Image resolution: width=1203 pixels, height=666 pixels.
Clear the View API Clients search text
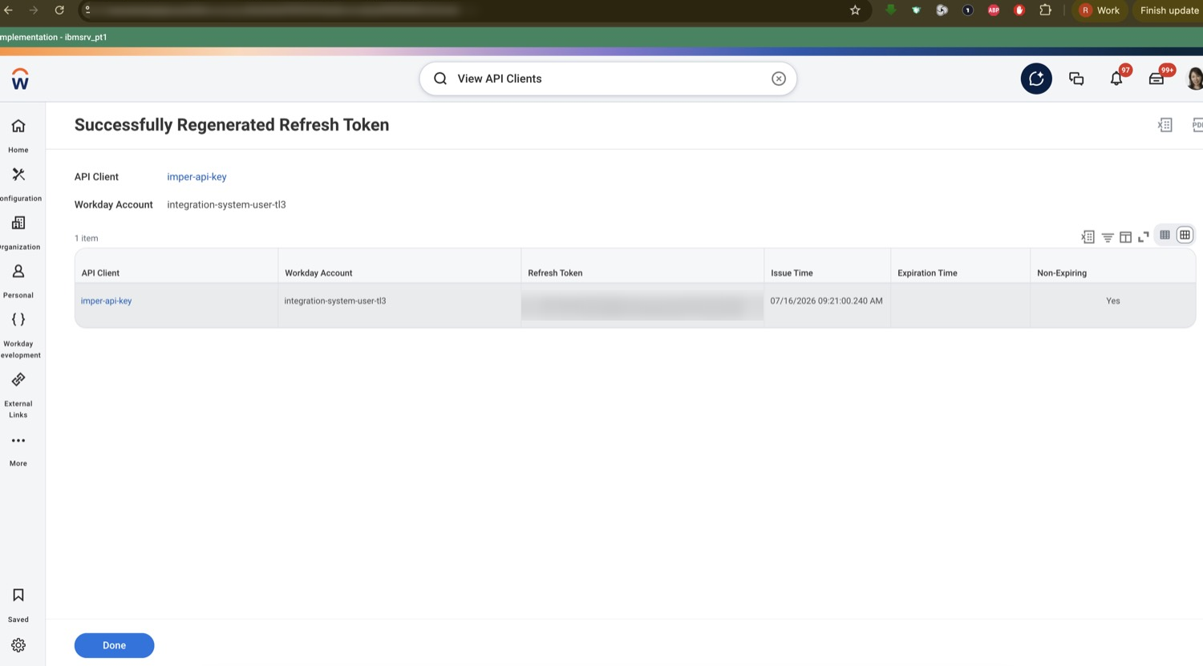click(x=779, y=79)
